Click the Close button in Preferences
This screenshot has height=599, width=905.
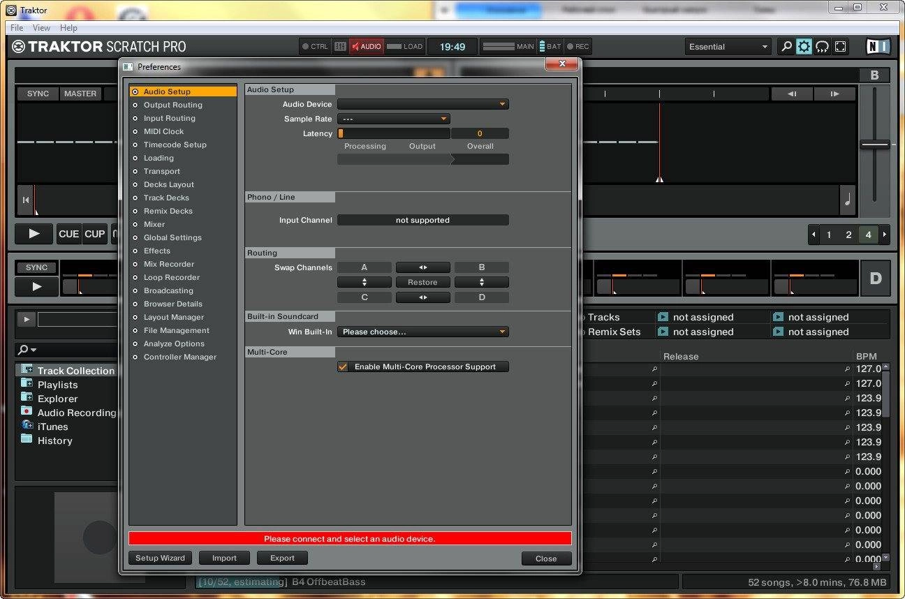546,559
